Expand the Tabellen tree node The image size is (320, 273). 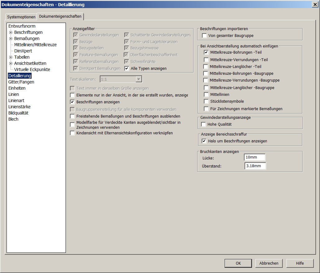pos(11,57)
